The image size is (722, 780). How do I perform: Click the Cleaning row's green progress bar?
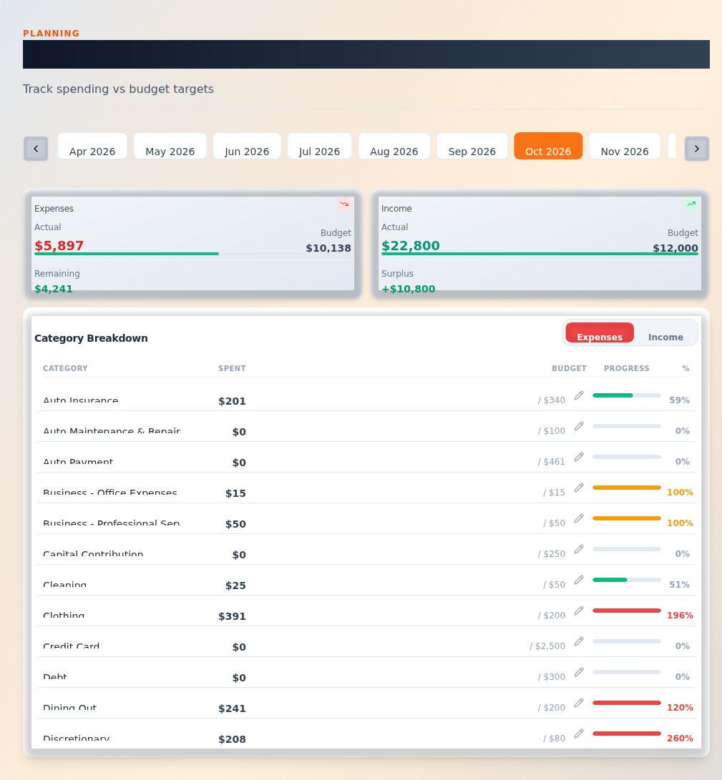pyautogui.click(x=626, y=580)
